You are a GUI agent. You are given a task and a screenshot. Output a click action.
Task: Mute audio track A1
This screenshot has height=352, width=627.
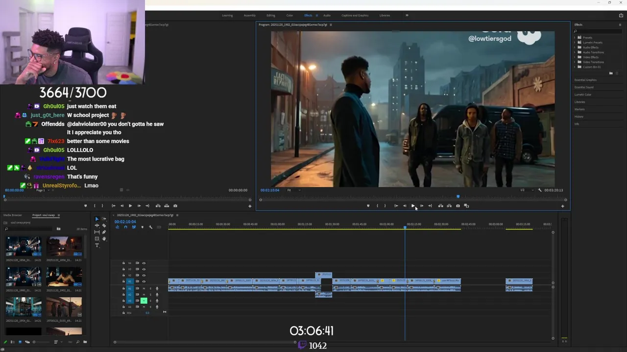click(x=144, y=288)
